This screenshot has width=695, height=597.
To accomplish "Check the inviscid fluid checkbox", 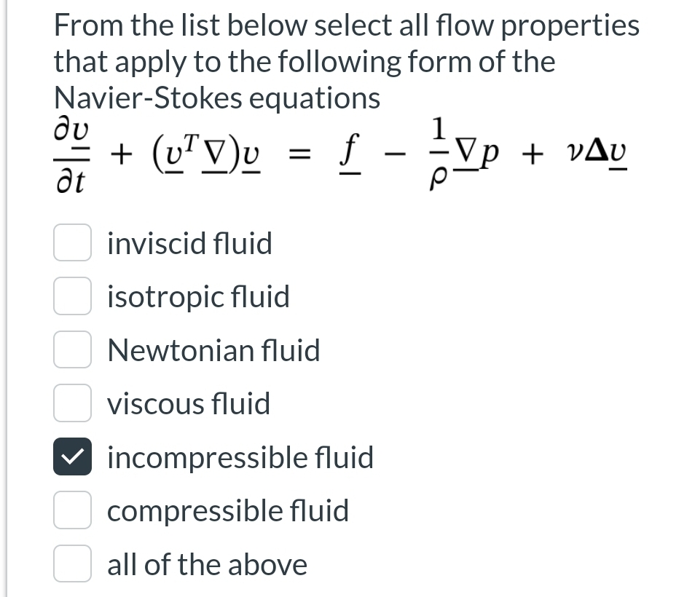I will tap(72, 243).
